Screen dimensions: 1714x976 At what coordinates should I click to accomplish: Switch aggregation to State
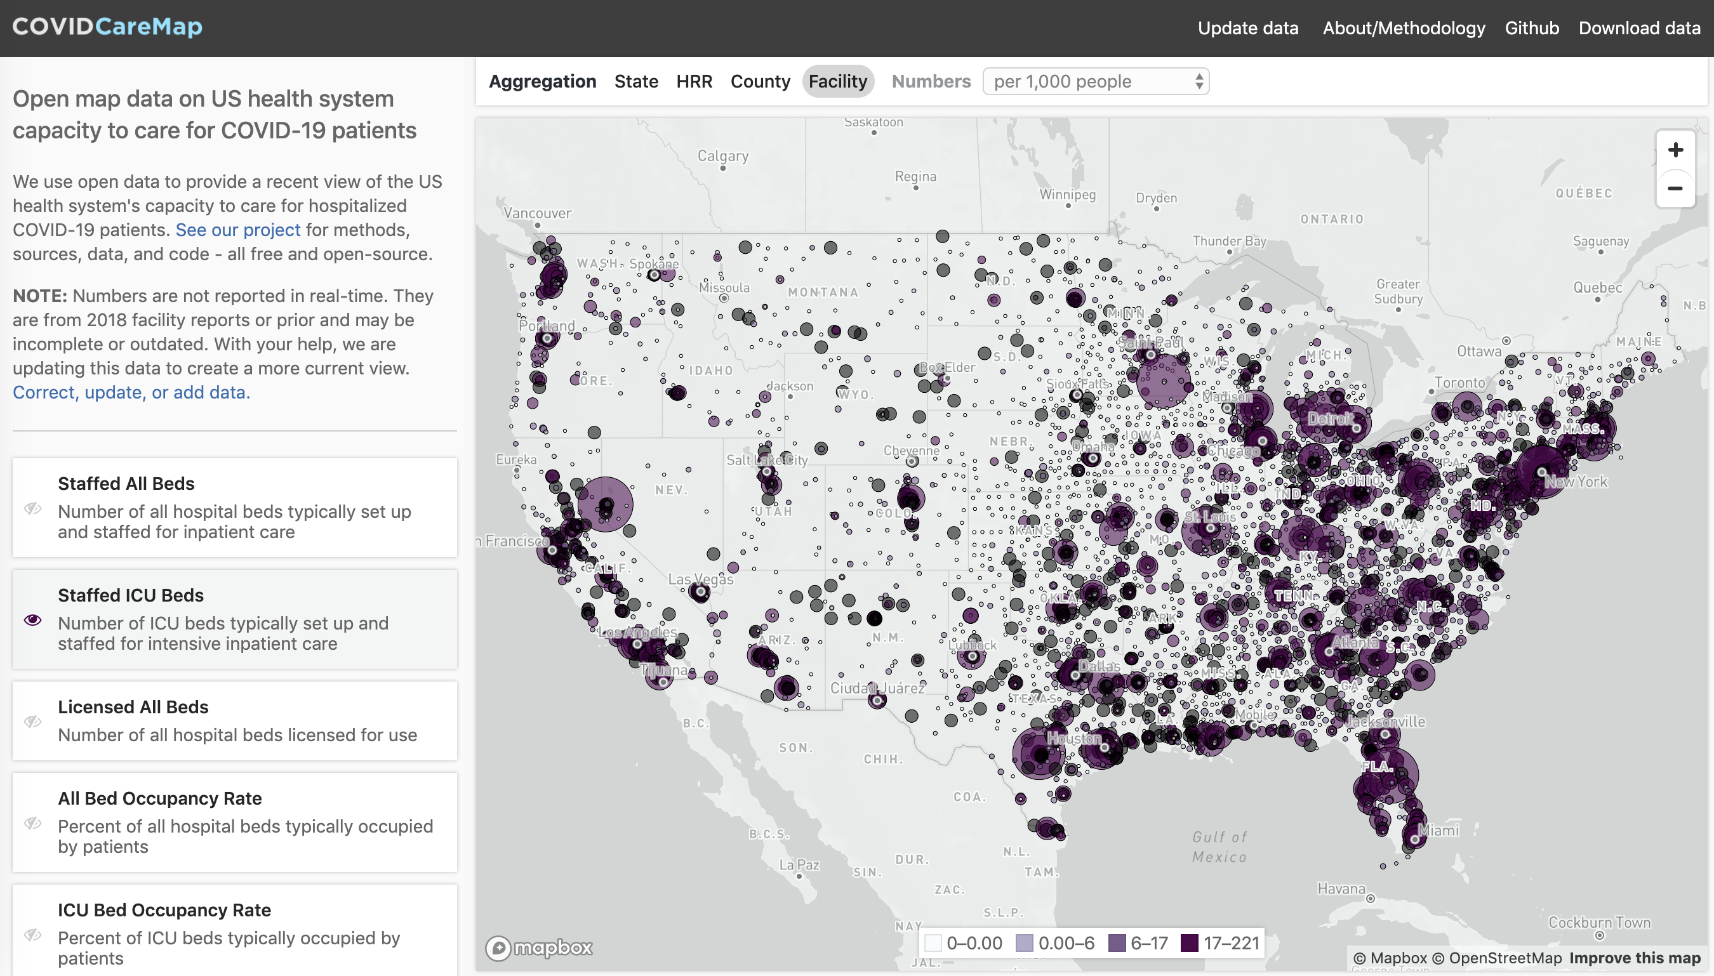[635, 82]
